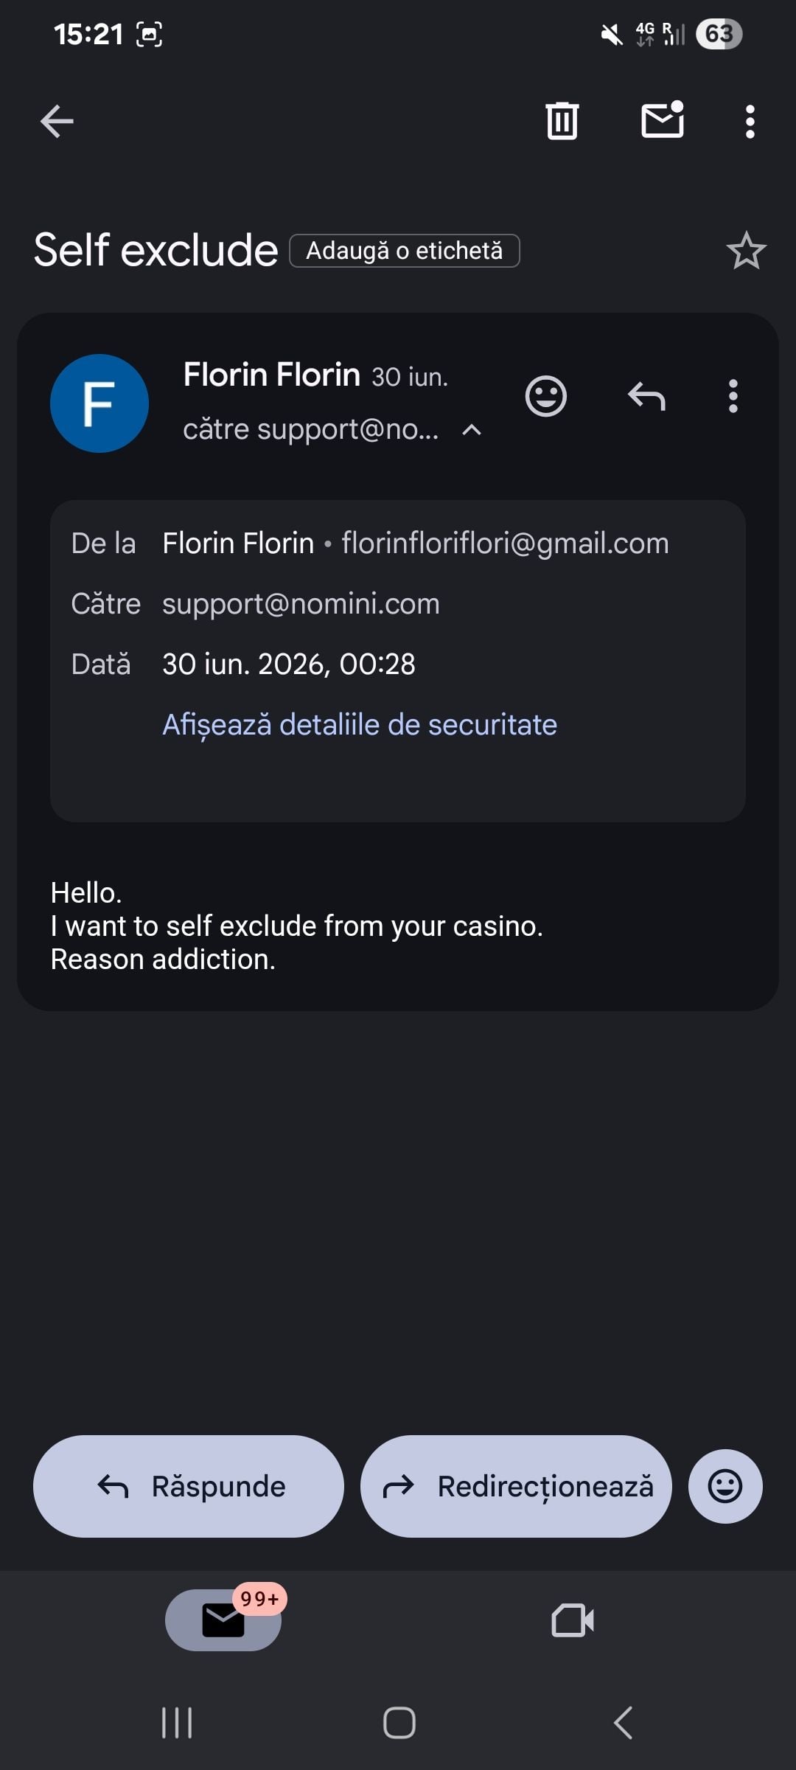Click Adaugă o etichetă label chip
The height and width of the screenshot is (1770, 796).
point(405,251)
